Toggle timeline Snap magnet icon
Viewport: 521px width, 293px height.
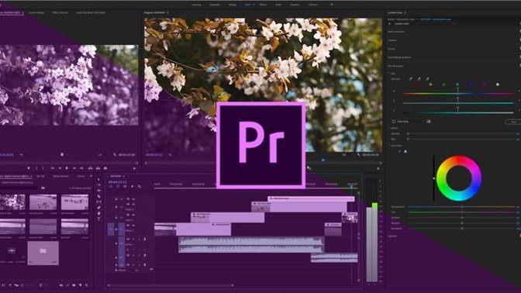(118, 186)
